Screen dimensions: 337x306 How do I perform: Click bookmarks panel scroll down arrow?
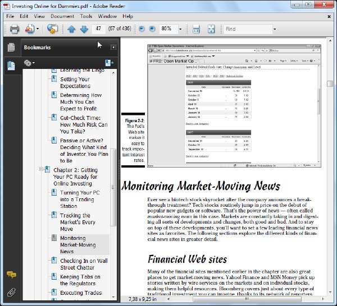coord(113,297)
